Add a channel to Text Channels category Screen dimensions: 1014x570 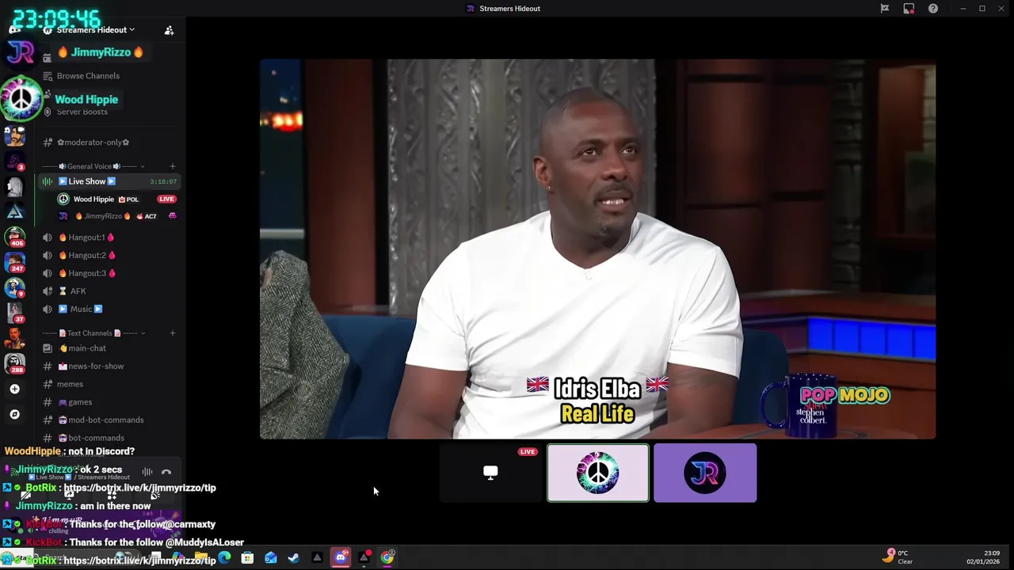[173, 333]
